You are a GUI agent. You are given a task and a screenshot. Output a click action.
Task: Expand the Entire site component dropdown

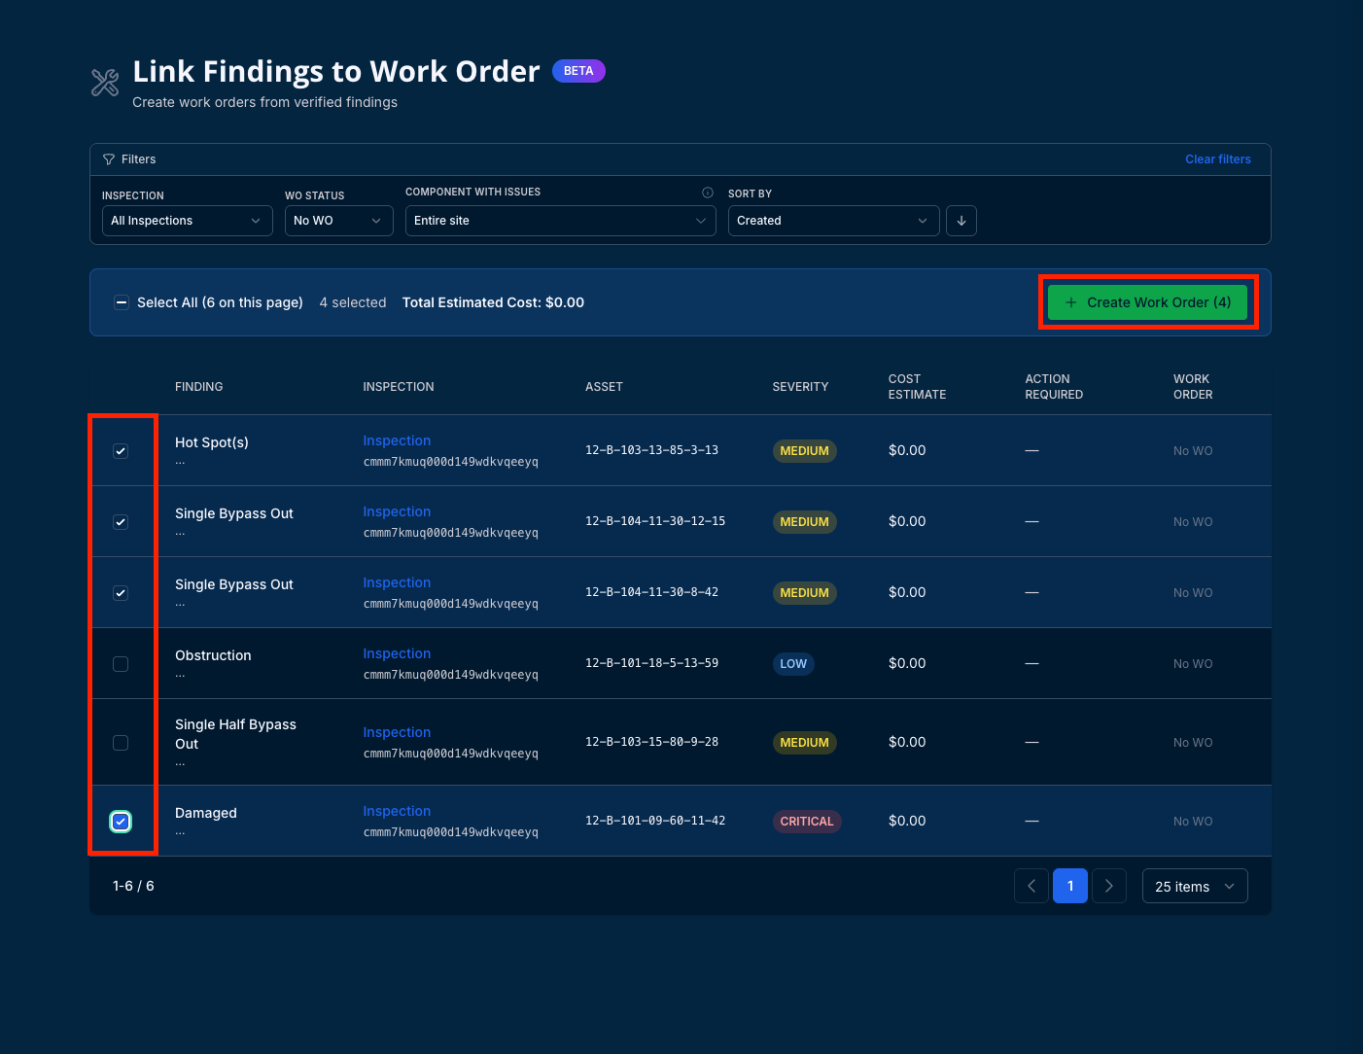coord(561,221)
